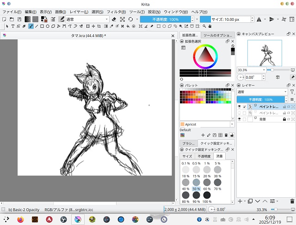The height and width of the screenshot is (225, 296).
Task: Open Firefox from the taskbar
Action: pos(20,219)
